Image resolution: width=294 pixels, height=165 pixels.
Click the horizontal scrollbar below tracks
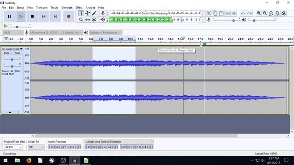pyautogui.click(x=136, y=136)
